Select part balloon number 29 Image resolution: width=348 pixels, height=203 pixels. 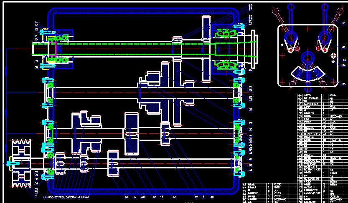tap(251, 130)
